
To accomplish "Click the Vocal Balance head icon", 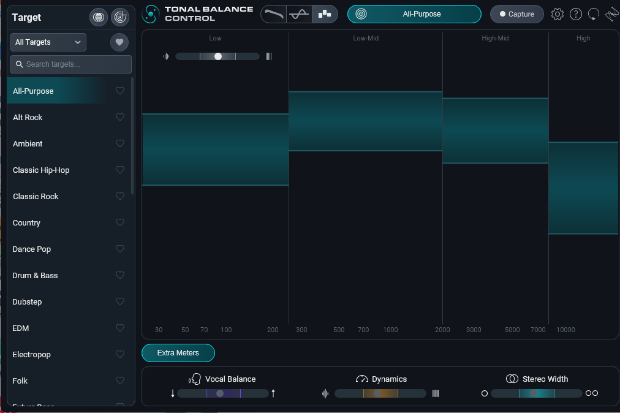I will [195, 379].
